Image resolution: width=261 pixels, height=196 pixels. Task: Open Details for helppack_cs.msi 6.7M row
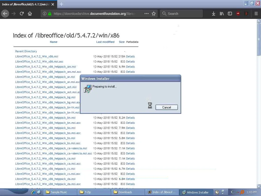pos(130,169)
